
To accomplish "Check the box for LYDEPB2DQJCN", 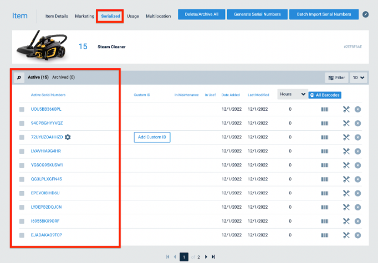I will 22,207.
